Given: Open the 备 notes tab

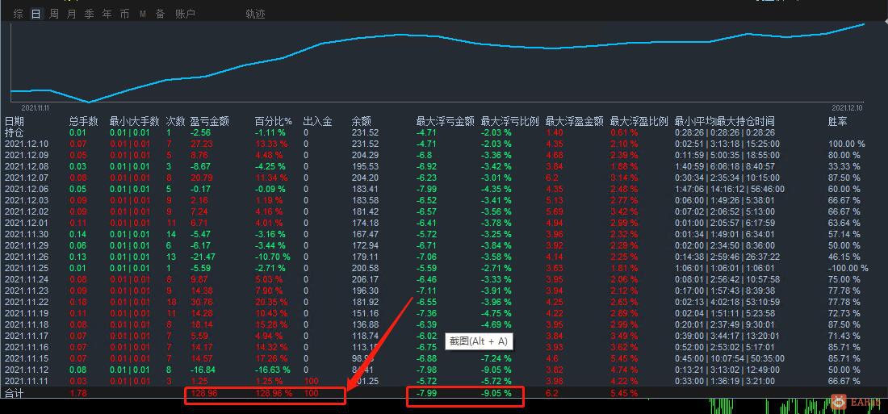Looking at the screenshot, I should coord(161,15).
